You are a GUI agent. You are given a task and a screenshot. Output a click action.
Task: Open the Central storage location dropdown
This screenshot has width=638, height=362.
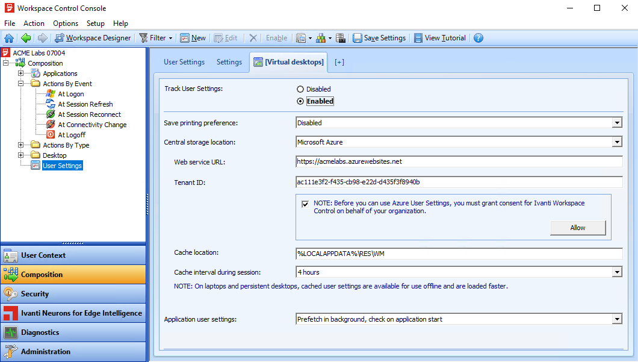[x=617, y=142]
